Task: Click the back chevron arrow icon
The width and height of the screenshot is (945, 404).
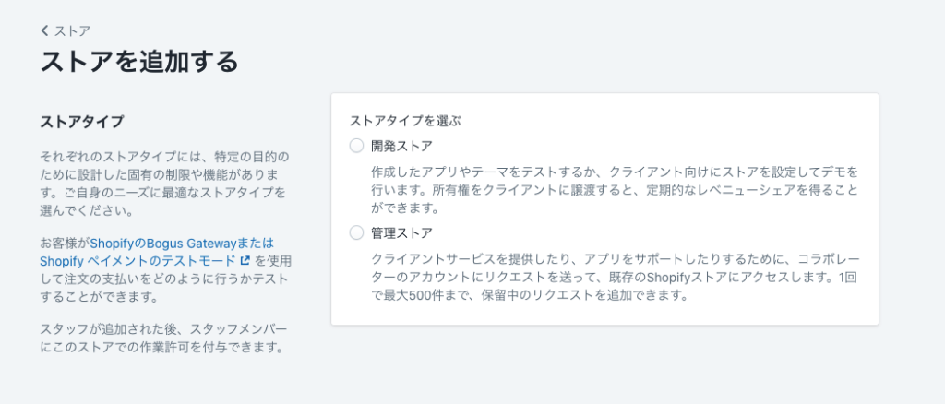Action: [45, 30]
